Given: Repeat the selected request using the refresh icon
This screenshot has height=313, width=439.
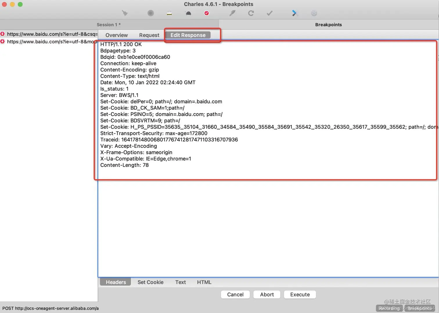Looking at the screenshot, I should click(251, 13).
